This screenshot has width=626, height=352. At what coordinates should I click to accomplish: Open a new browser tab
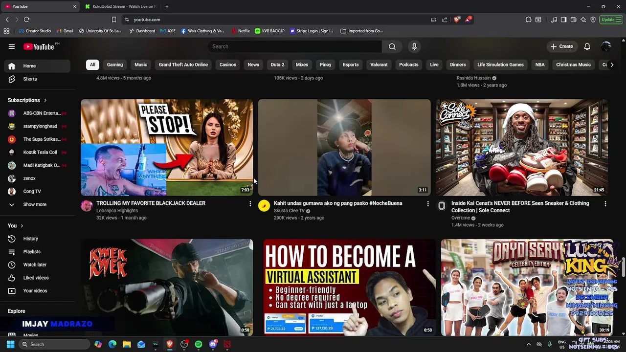pos(167,6)
